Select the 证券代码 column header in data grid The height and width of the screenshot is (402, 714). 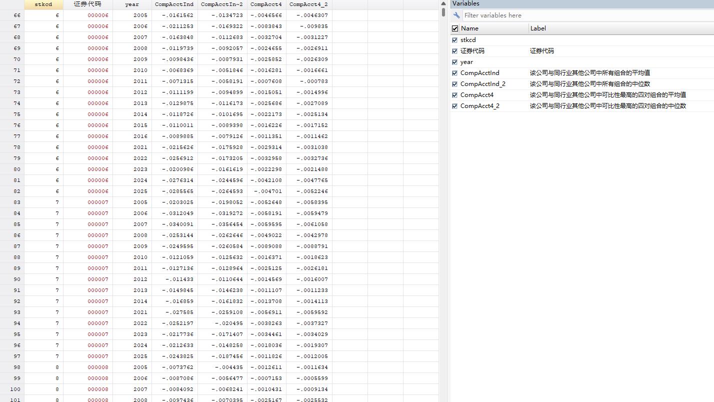point(88,4)
